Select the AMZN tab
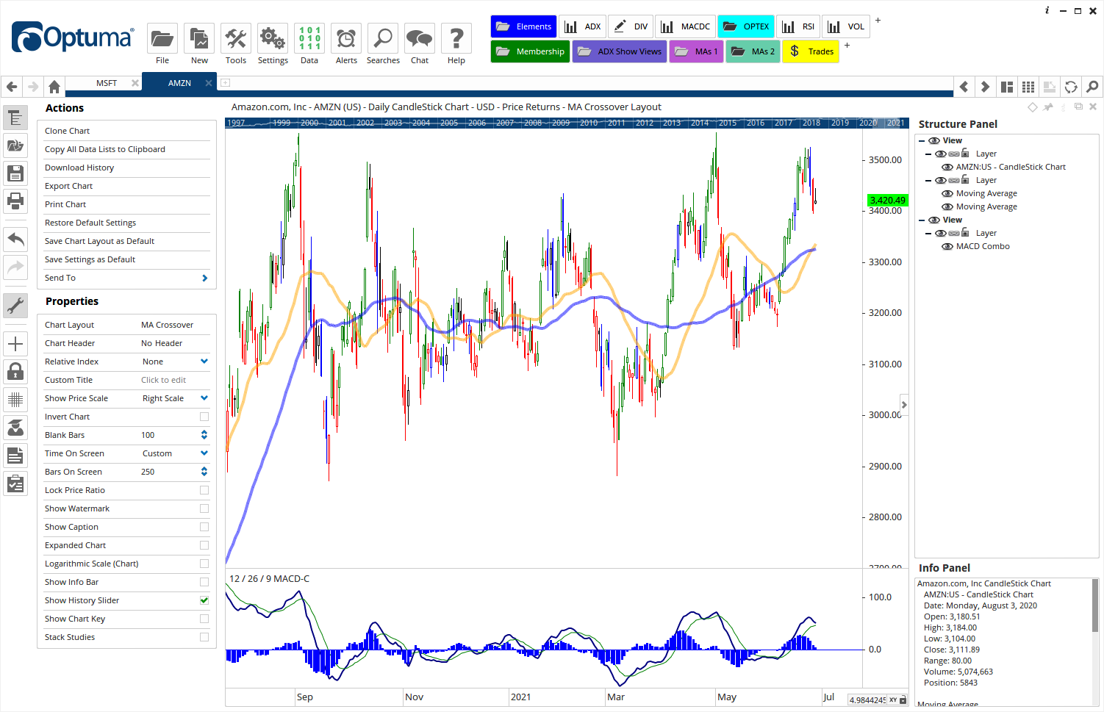 (179, 83)
